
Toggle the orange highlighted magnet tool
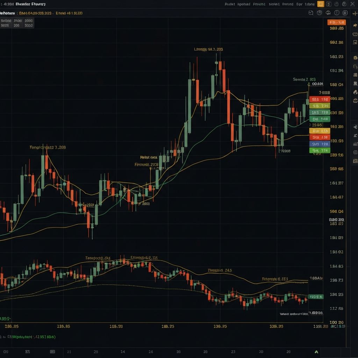pyautogui.click(x=321, y=4)
